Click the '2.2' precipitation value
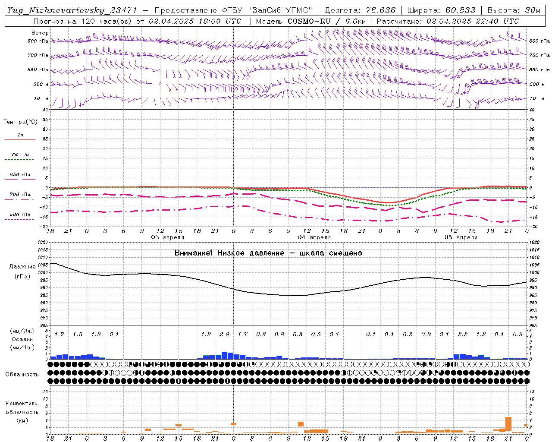The height and width of the screenshot is (442, 552). pyautogui.click(x=463, y=335)
